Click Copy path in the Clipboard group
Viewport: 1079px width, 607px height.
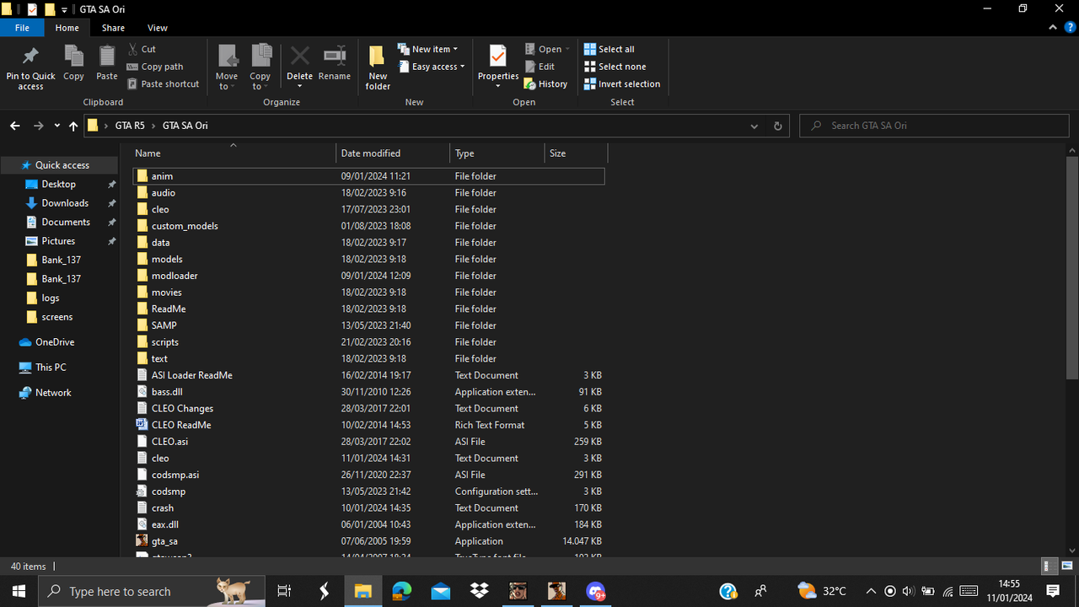click(155, 67)
